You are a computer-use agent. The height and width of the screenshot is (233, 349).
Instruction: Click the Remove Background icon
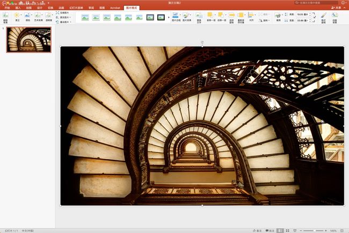coord(5,15)
